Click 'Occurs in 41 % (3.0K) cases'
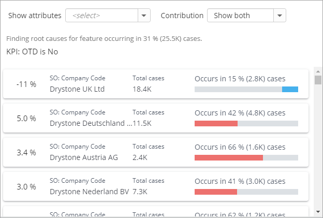323x218 pixels. coord(240,181)
